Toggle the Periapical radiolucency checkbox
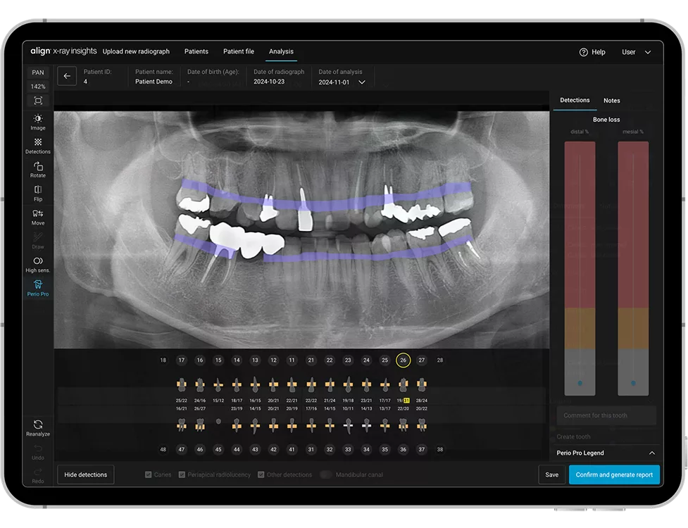The height and width of the screenshot is (528, 688). 182,475
